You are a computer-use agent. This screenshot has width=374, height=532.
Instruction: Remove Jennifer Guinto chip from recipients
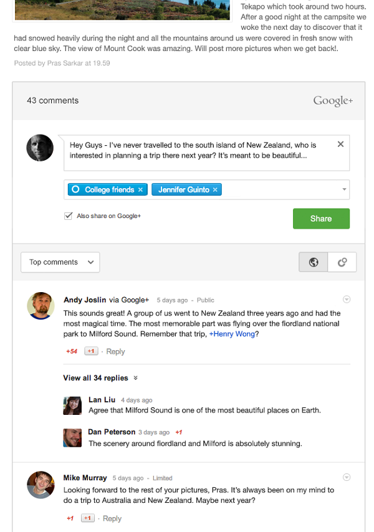tap(215, 189)
